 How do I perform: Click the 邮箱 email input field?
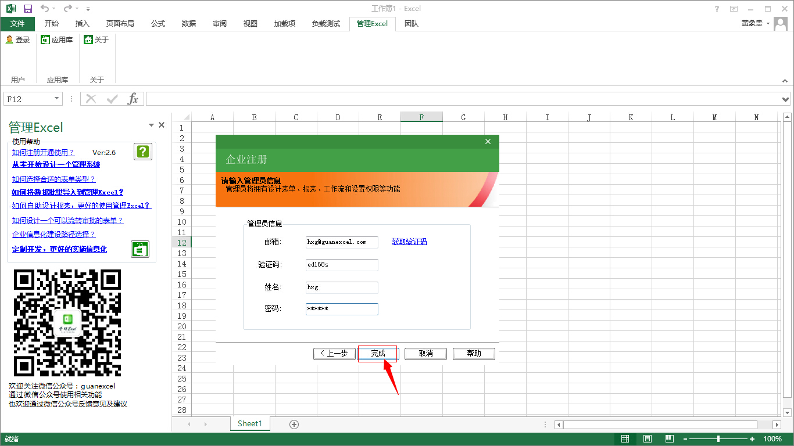pos(342,242)
